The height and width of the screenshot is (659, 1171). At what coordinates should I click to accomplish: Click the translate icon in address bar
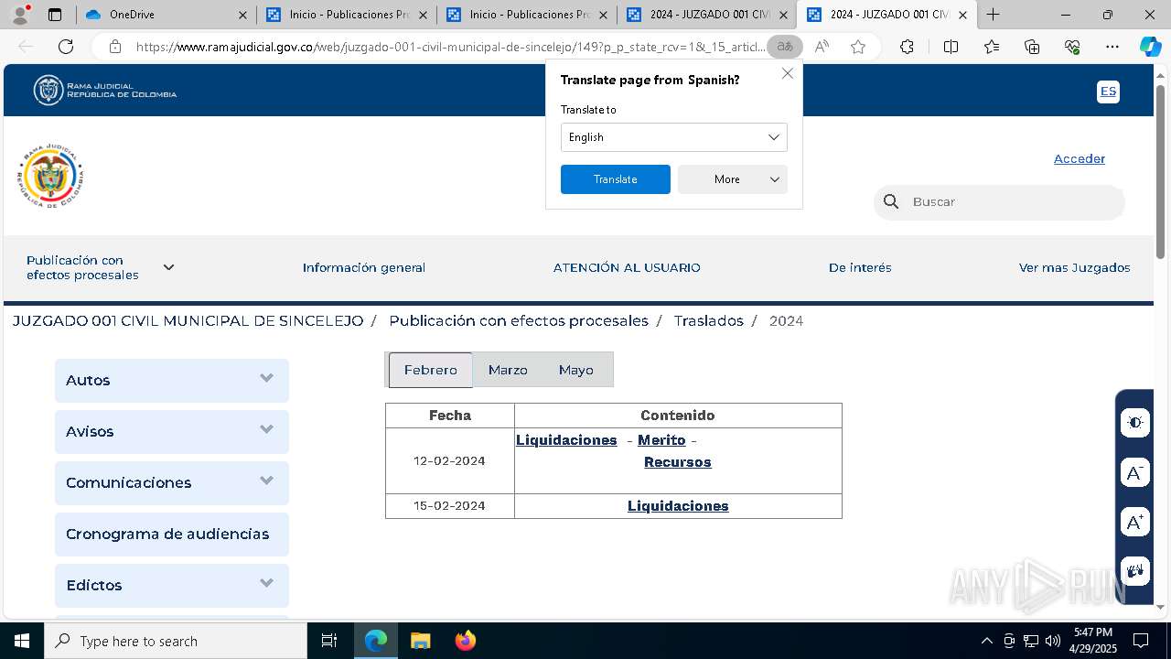point(784,47)
